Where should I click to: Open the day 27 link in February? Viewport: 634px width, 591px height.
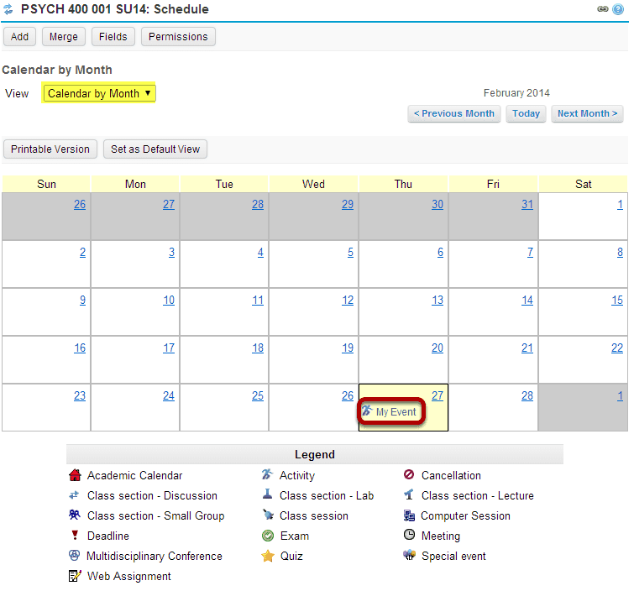tap(438, 395)
